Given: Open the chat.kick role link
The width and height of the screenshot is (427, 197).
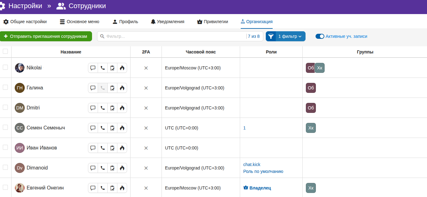Looking at the screenshot, I should pyautogui.click(x=252, y=164).
